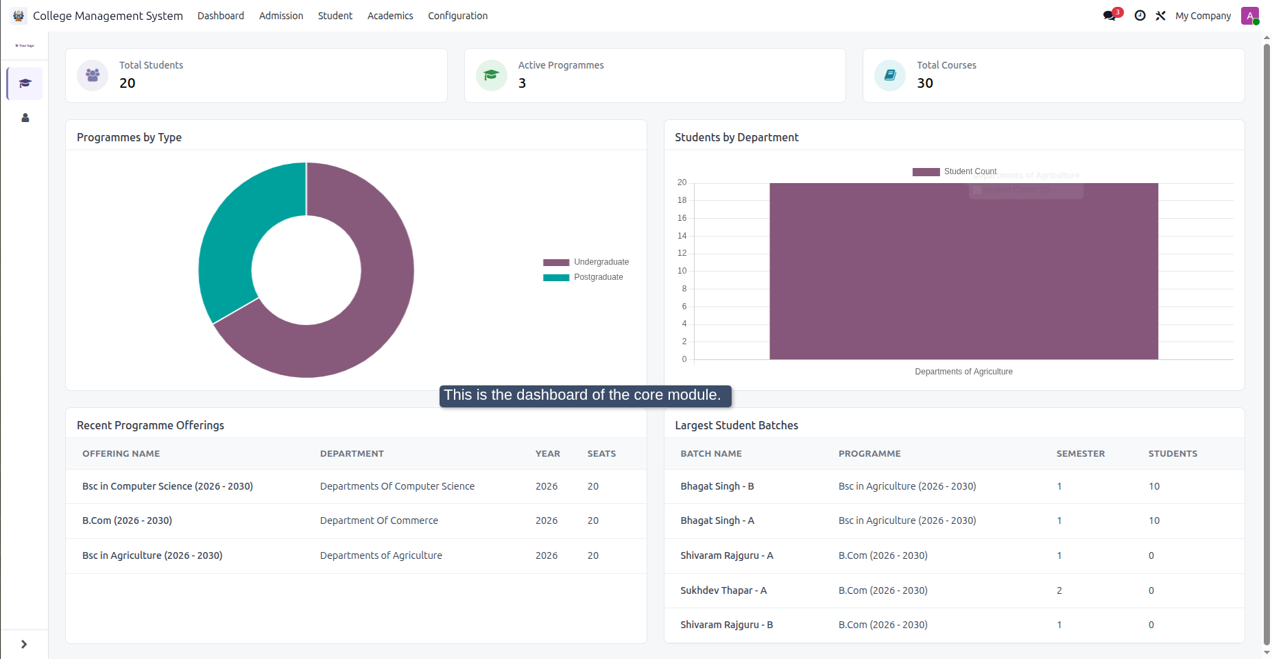This screenshot has width=1272, height=659.
Task: Open the activities clock icon
Action: pyautogui.click(x=1140, y=16)
